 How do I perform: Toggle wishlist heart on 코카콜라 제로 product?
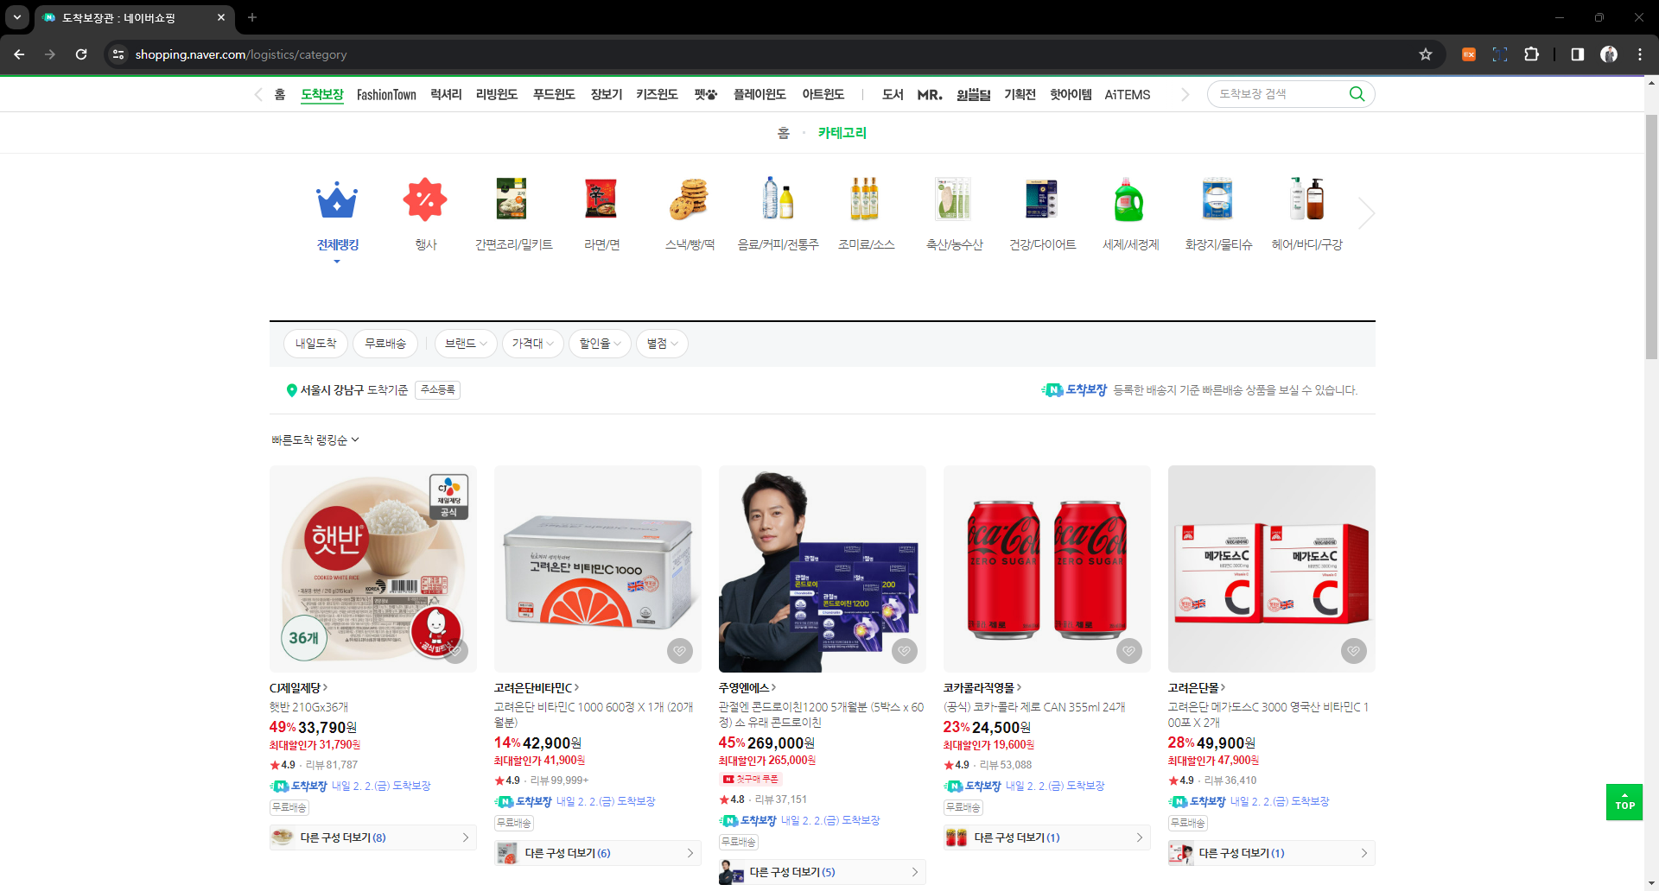(1129, 651)
